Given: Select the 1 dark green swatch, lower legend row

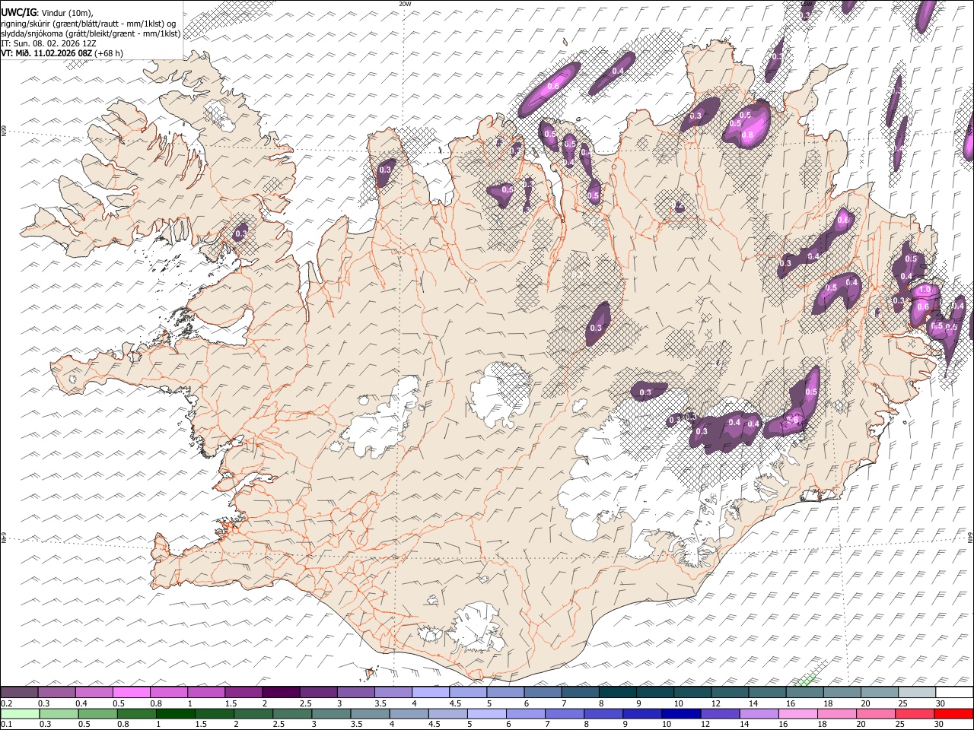Looking at the screenshot, I should pyautogui.click(x=175, y=713).
